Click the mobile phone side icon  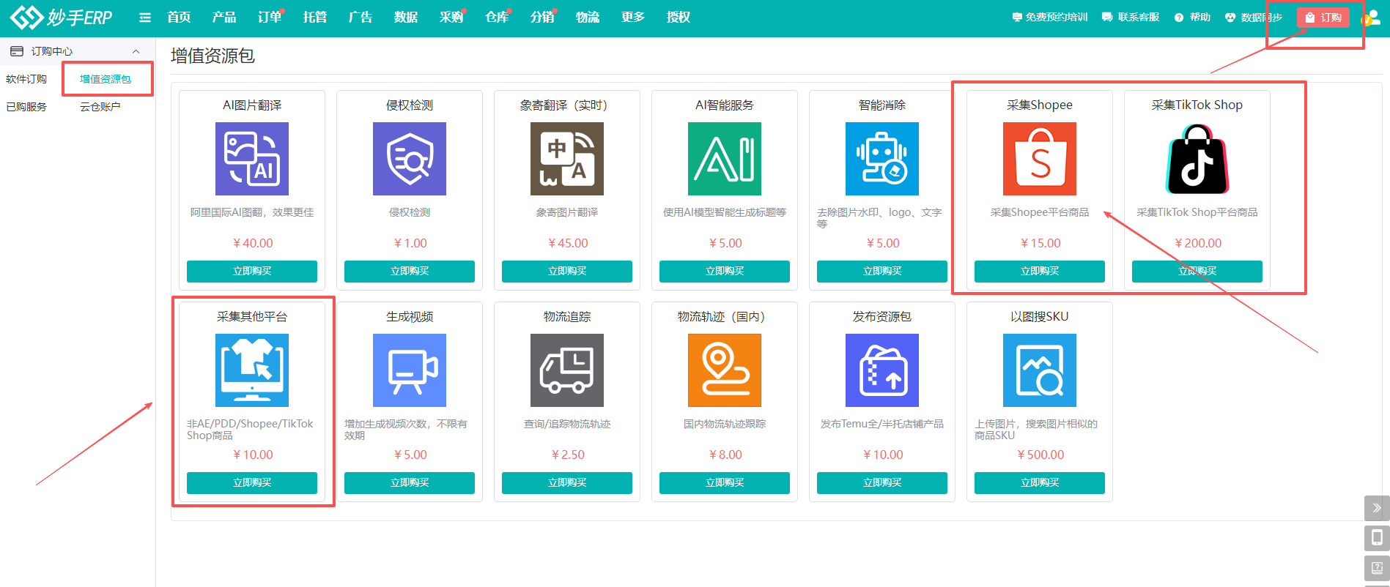pyautogui.click(x=1377, y=538)
